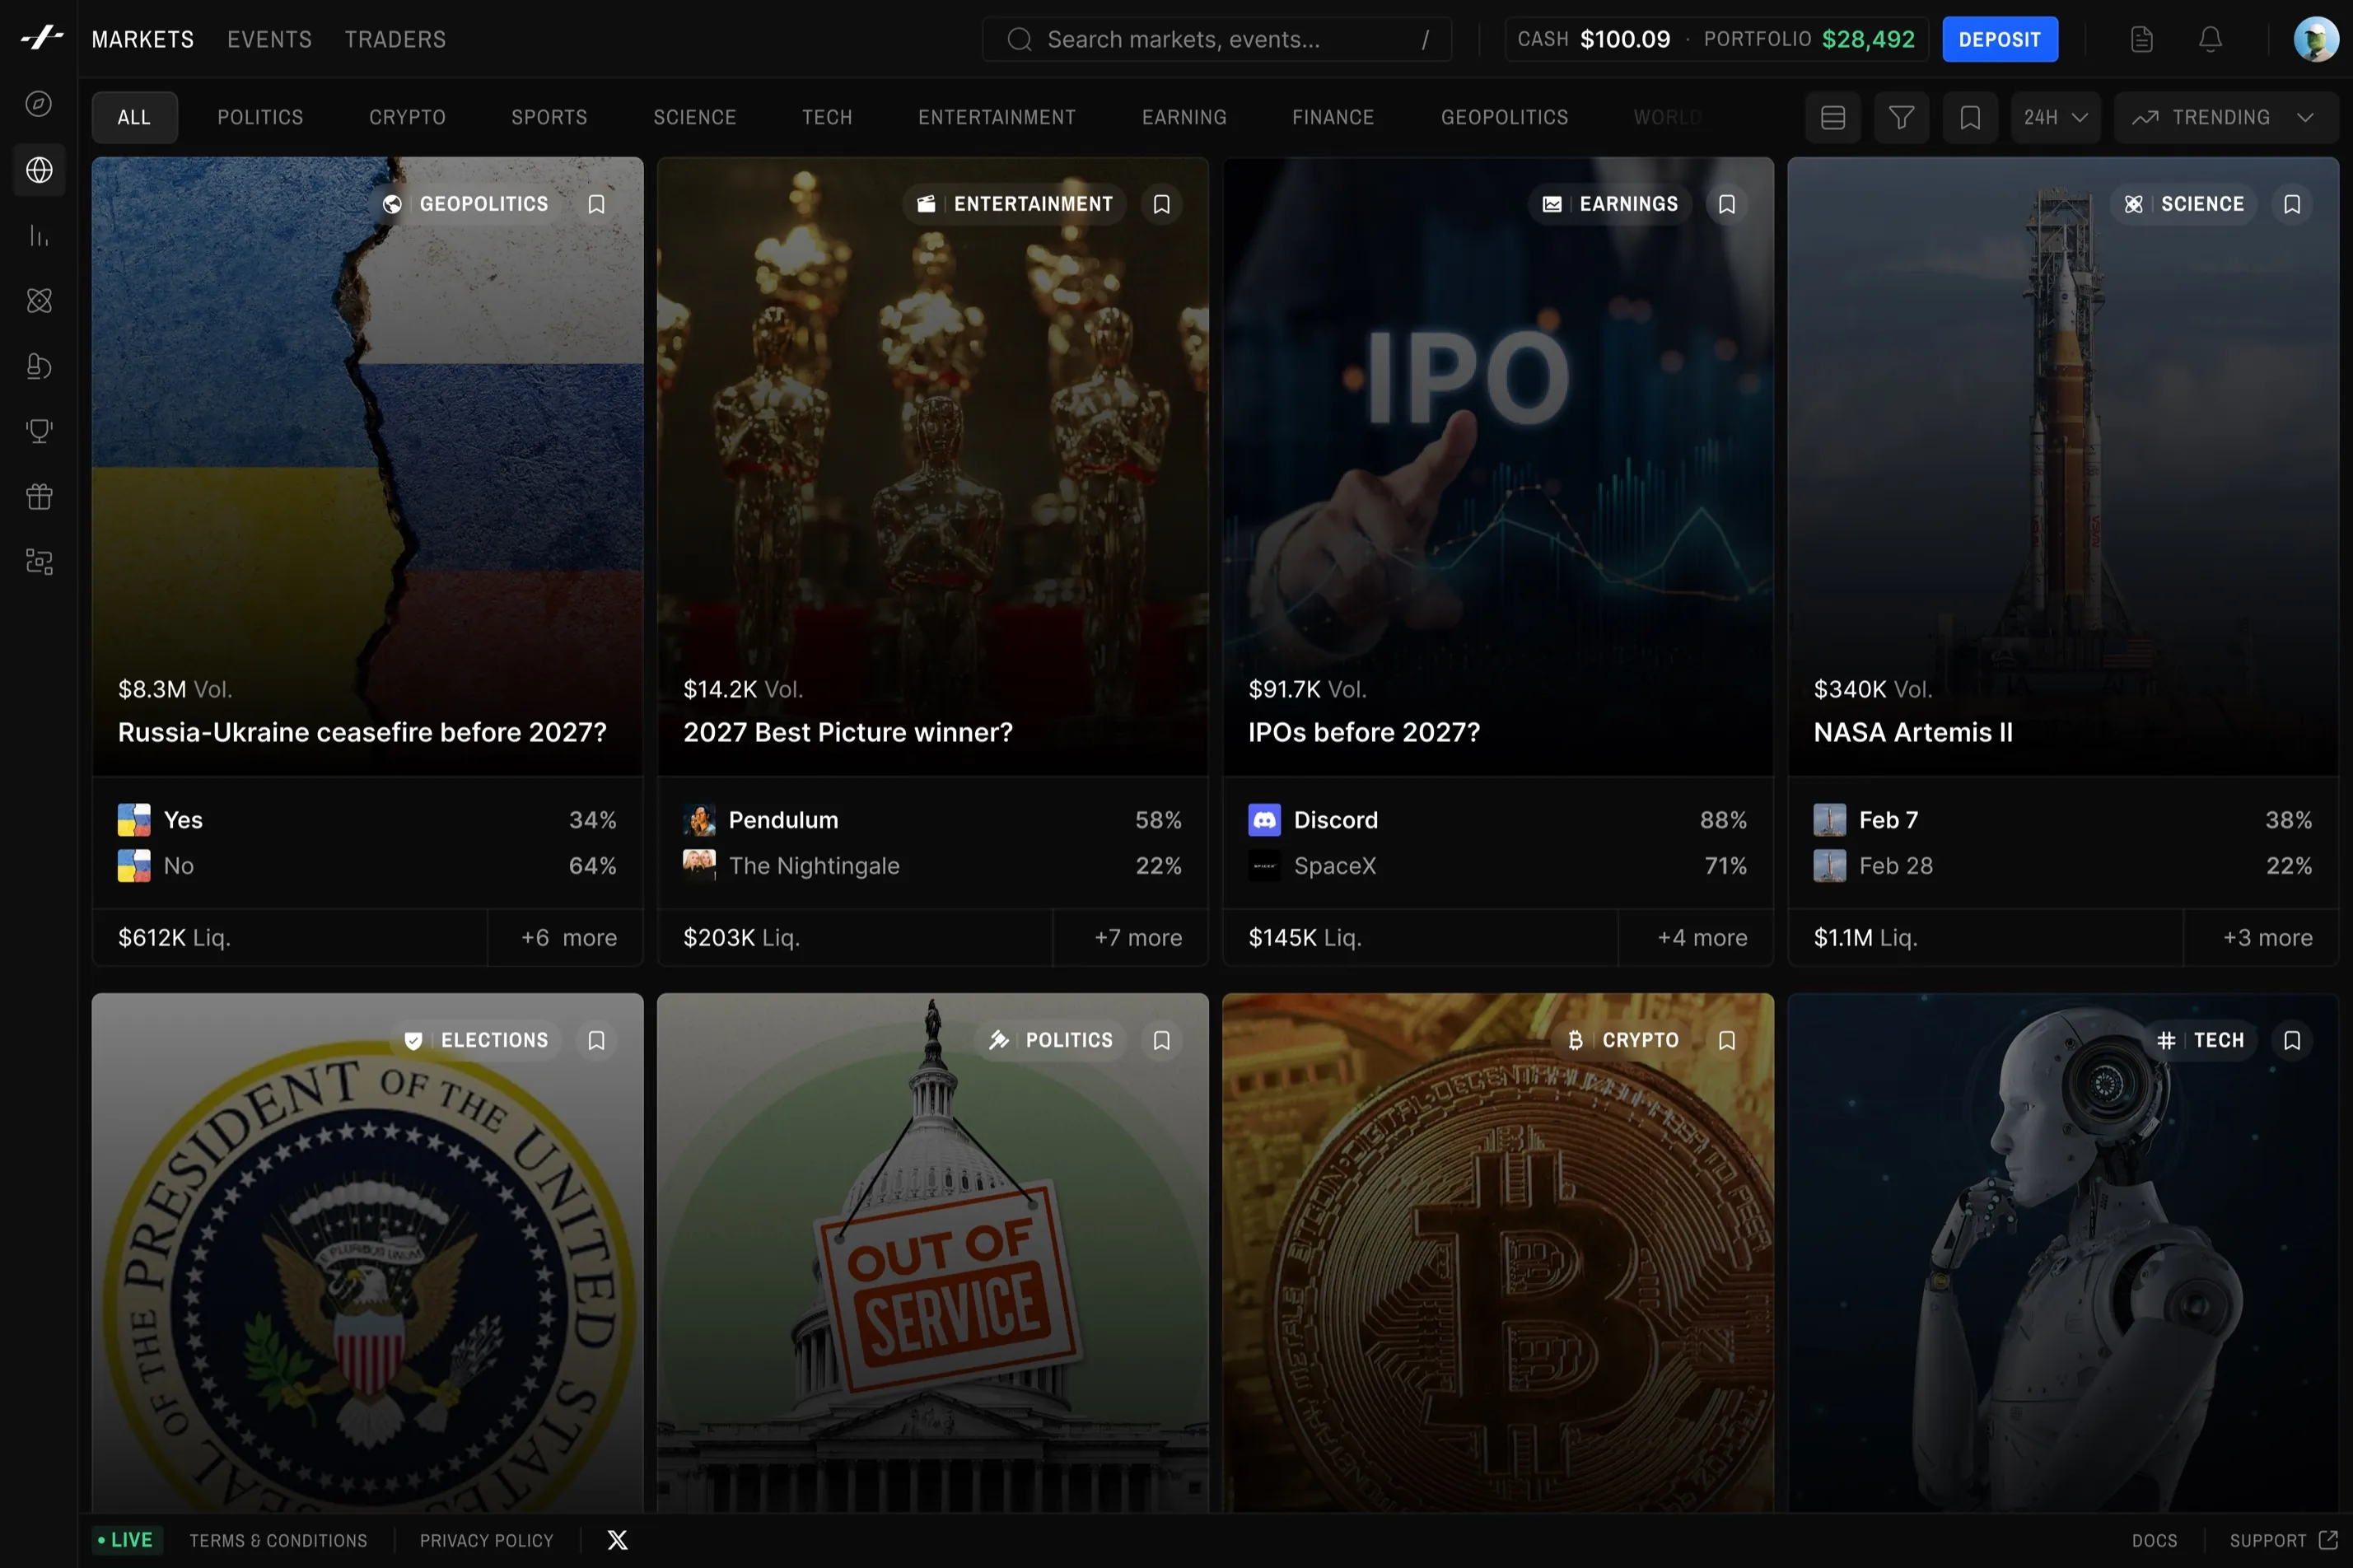Bookmark the NASA Artemis II market
Image resolution: width=2353 pixels, height=1568 pixels.
point(2292,204)
